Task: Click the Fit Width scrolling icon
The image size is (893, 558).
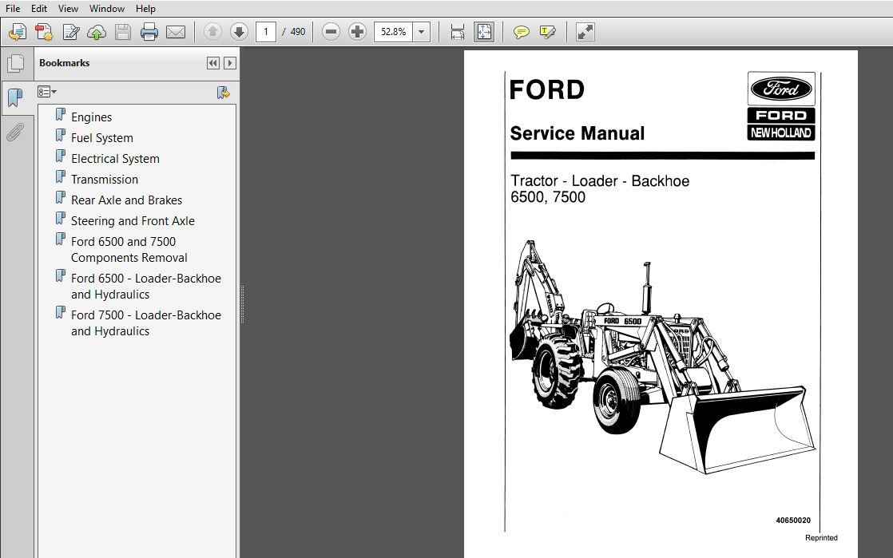Action: click(x=458, y=32)
